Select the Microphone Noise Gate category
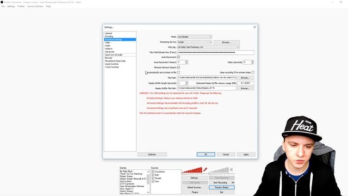Viewport: 348px width, 196px height. 120,61
